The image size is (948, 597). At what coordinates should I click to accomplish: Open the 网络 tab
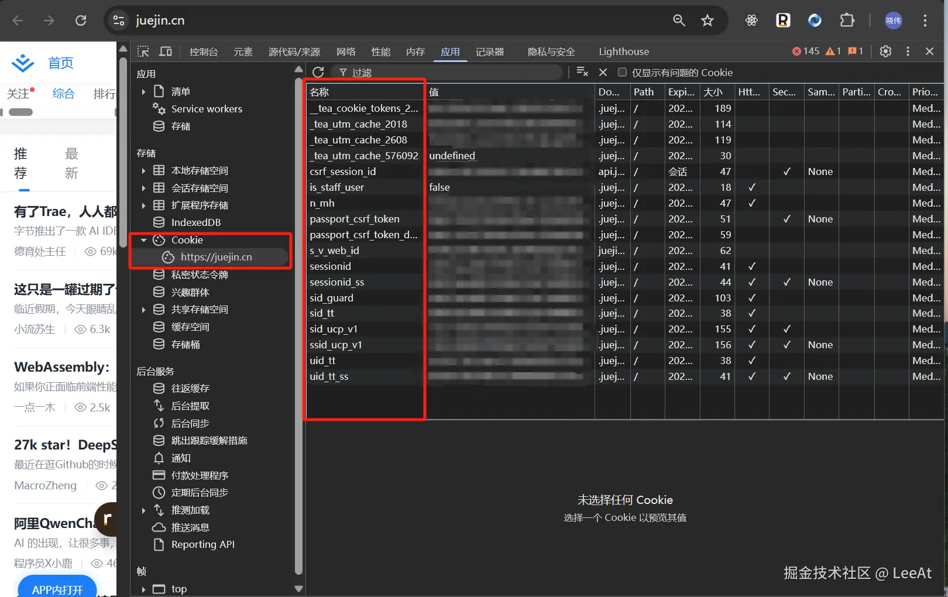346,52
